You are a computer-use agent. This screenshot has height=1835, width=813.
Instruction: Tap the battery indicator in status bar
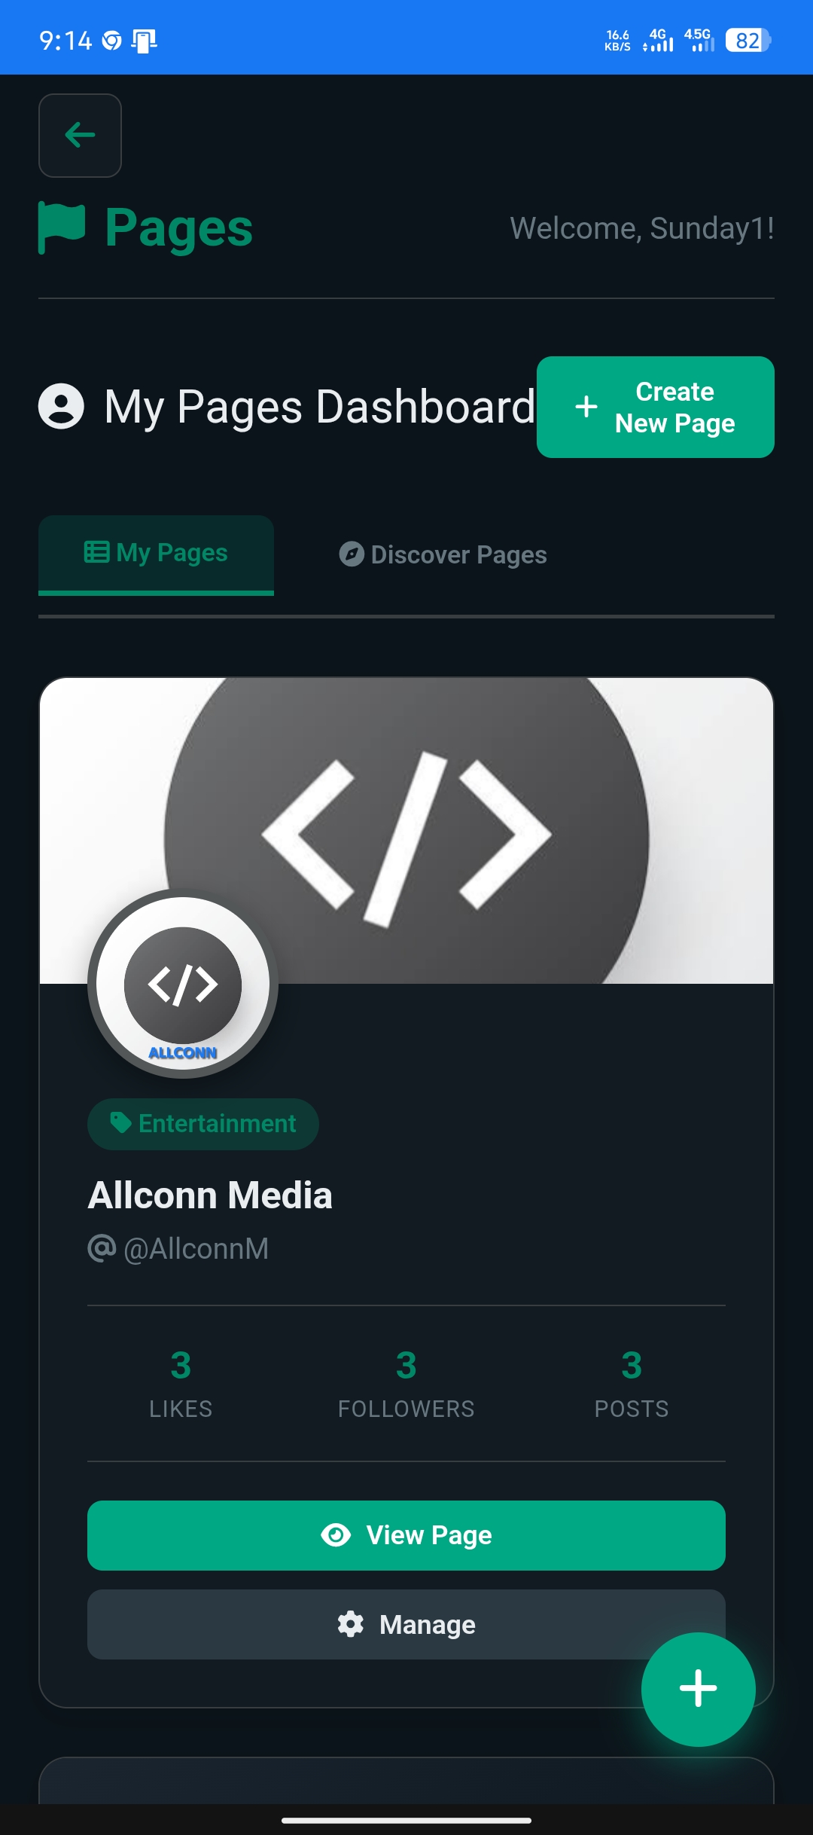(x=748, y=40)
